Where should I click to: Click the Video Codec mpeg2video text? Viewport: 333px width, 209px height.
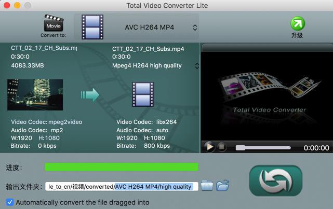pos(47,122)
